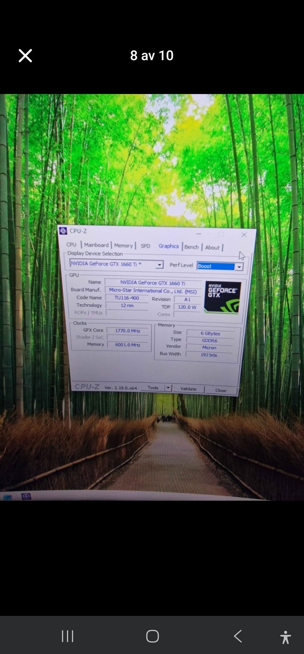The width and height of the screenshot is (304, 654).
Task: Click the '8 av 10' photo counter
Action: [x=152, y=56]
